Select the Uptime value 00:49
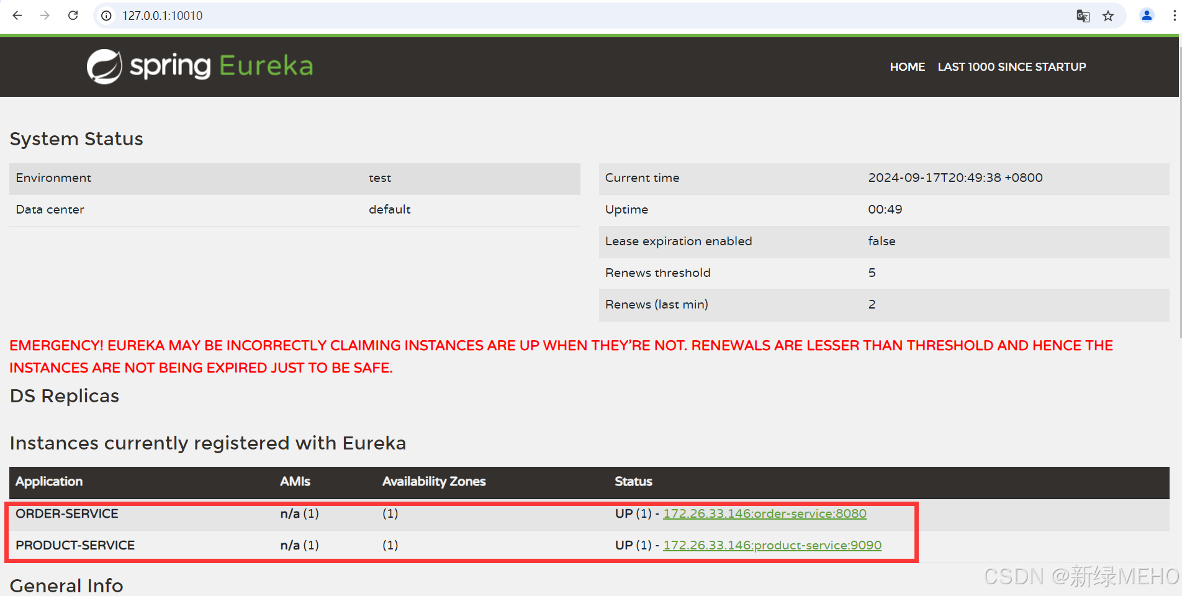Screen dimensions: 1182x596 coord(885,209)
